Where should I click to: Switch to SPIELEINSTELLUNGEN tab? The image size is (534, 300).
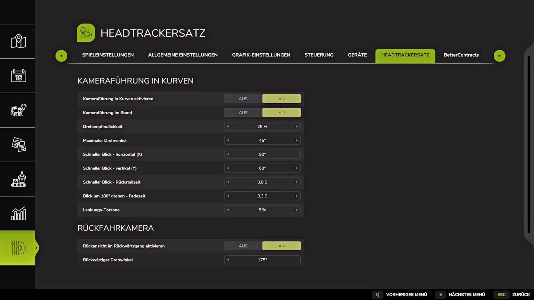pos(108,55)
